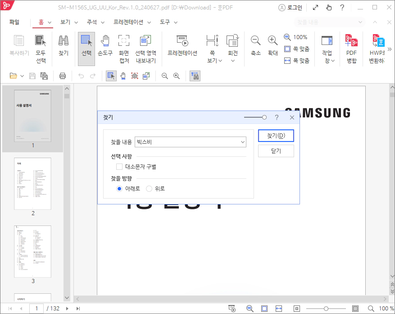Zoom in with the quick toolbar magnifier
The width and height of the screenshot is (395, 314).
click(x=177, y=76)
